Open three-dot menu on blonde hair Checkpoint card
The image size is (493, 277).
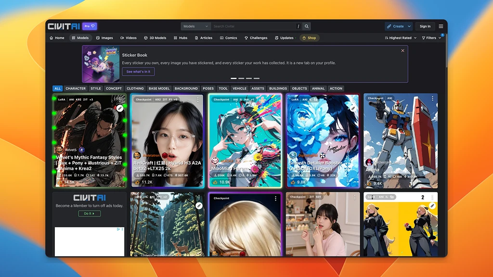pos(275,199)
